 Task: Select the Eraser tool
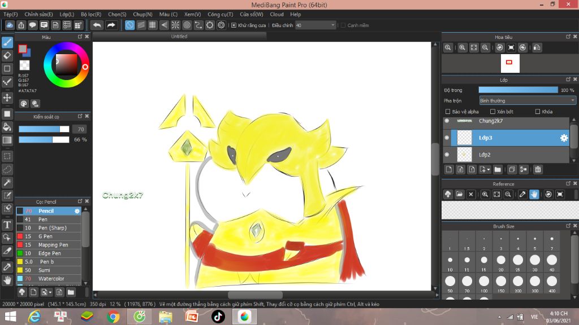pos(7,55)
